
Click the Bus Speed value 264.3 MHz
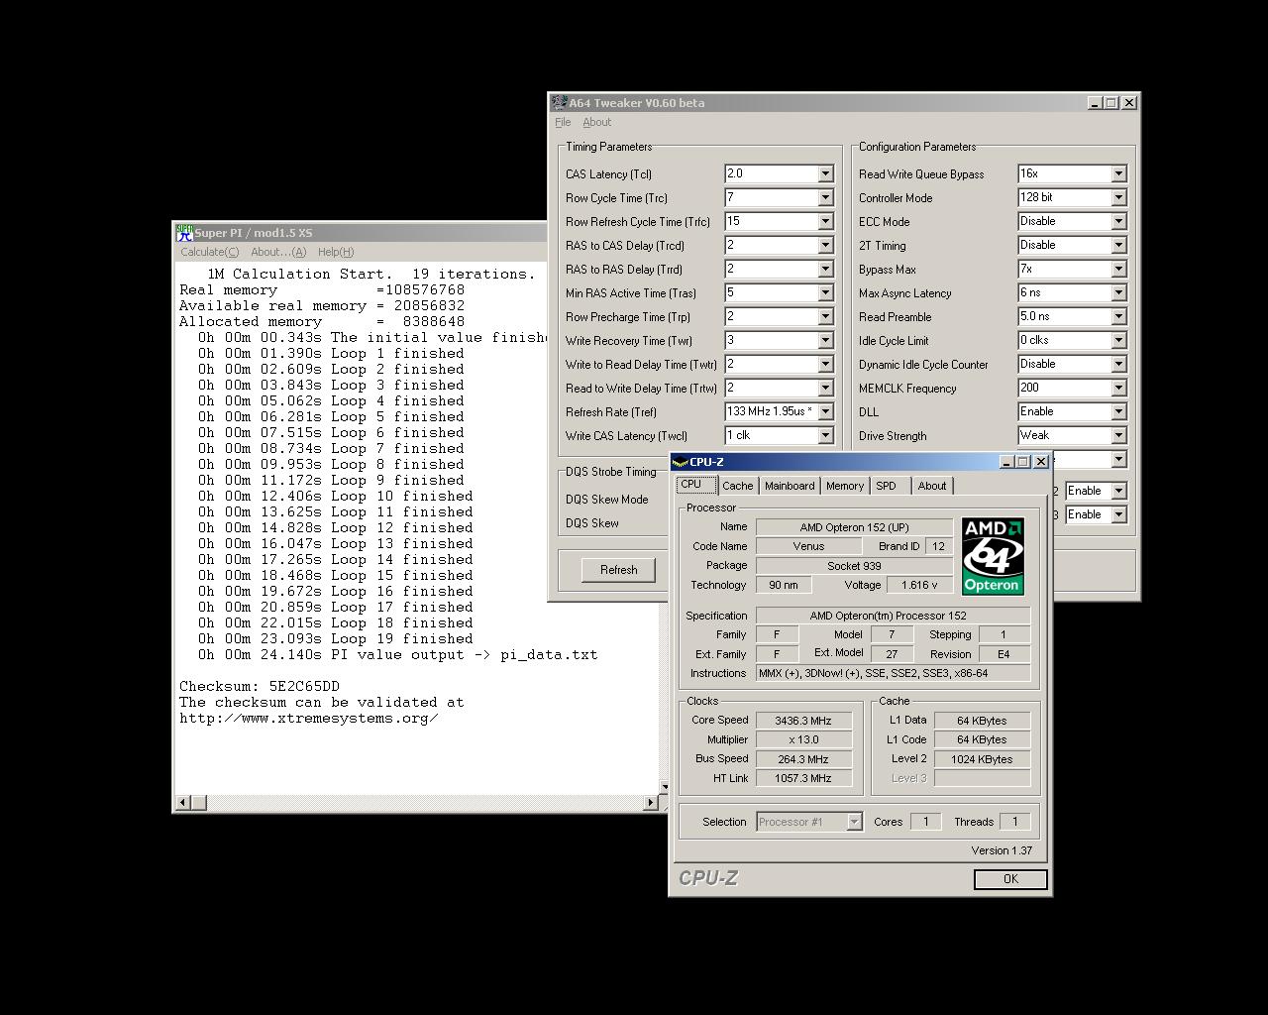(x=803, y=759)
